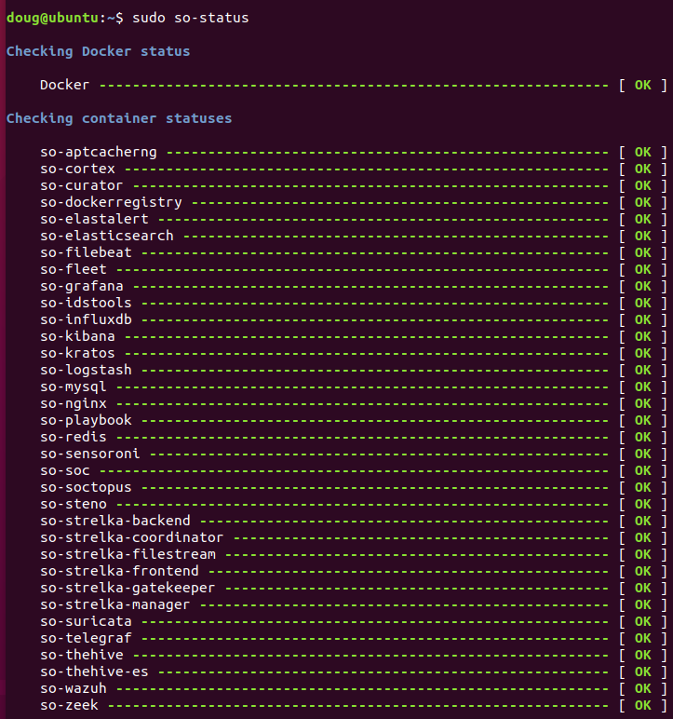The width and height of the screenshot is (673, 719).
Task: Click the OK status for so-zeek
Action: pyautogui.click(x=642, y=706)
